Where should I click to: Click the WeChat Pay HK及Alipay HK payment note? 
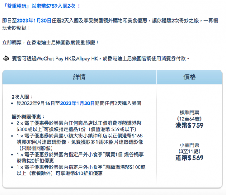(101, 59)
